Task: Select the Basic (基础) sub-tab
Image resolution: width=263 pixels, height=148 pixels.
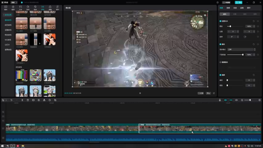Action: coord(225,14)
